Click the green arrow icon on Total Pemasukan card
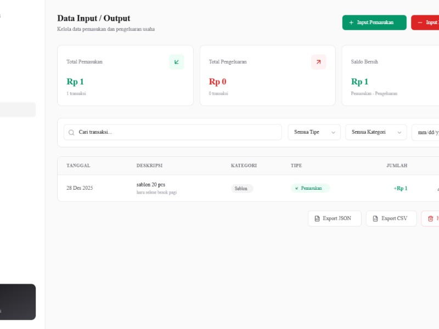The image size is (439, 329). (176, 62)
